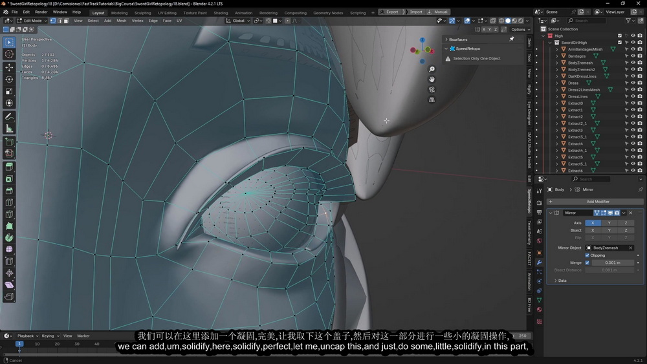Switch perspective/orthographic grid icon
Image resolution: width=647 pixels, height=364 pixels.
(x=432, y=100)
